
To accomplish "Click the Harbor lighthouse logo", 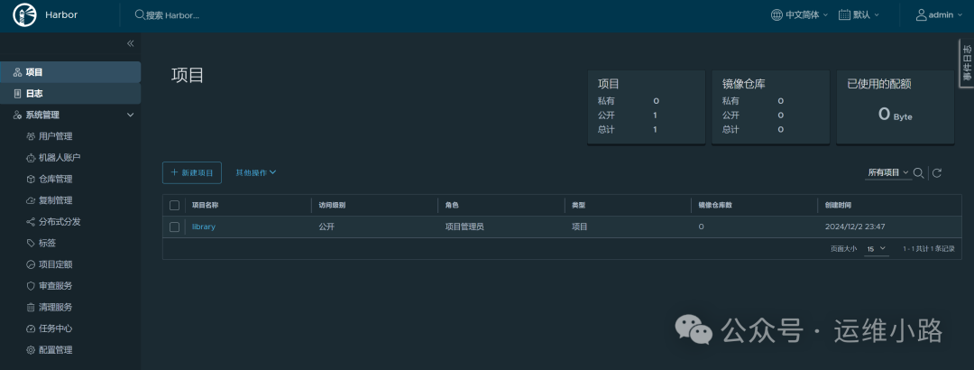I will click(x=25, y=15).
